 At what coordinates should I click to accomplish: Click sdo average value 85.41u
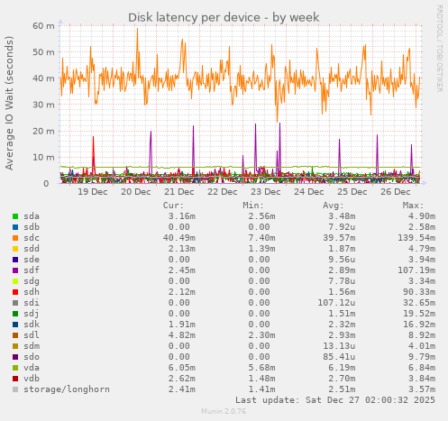[x=339, y=357]
